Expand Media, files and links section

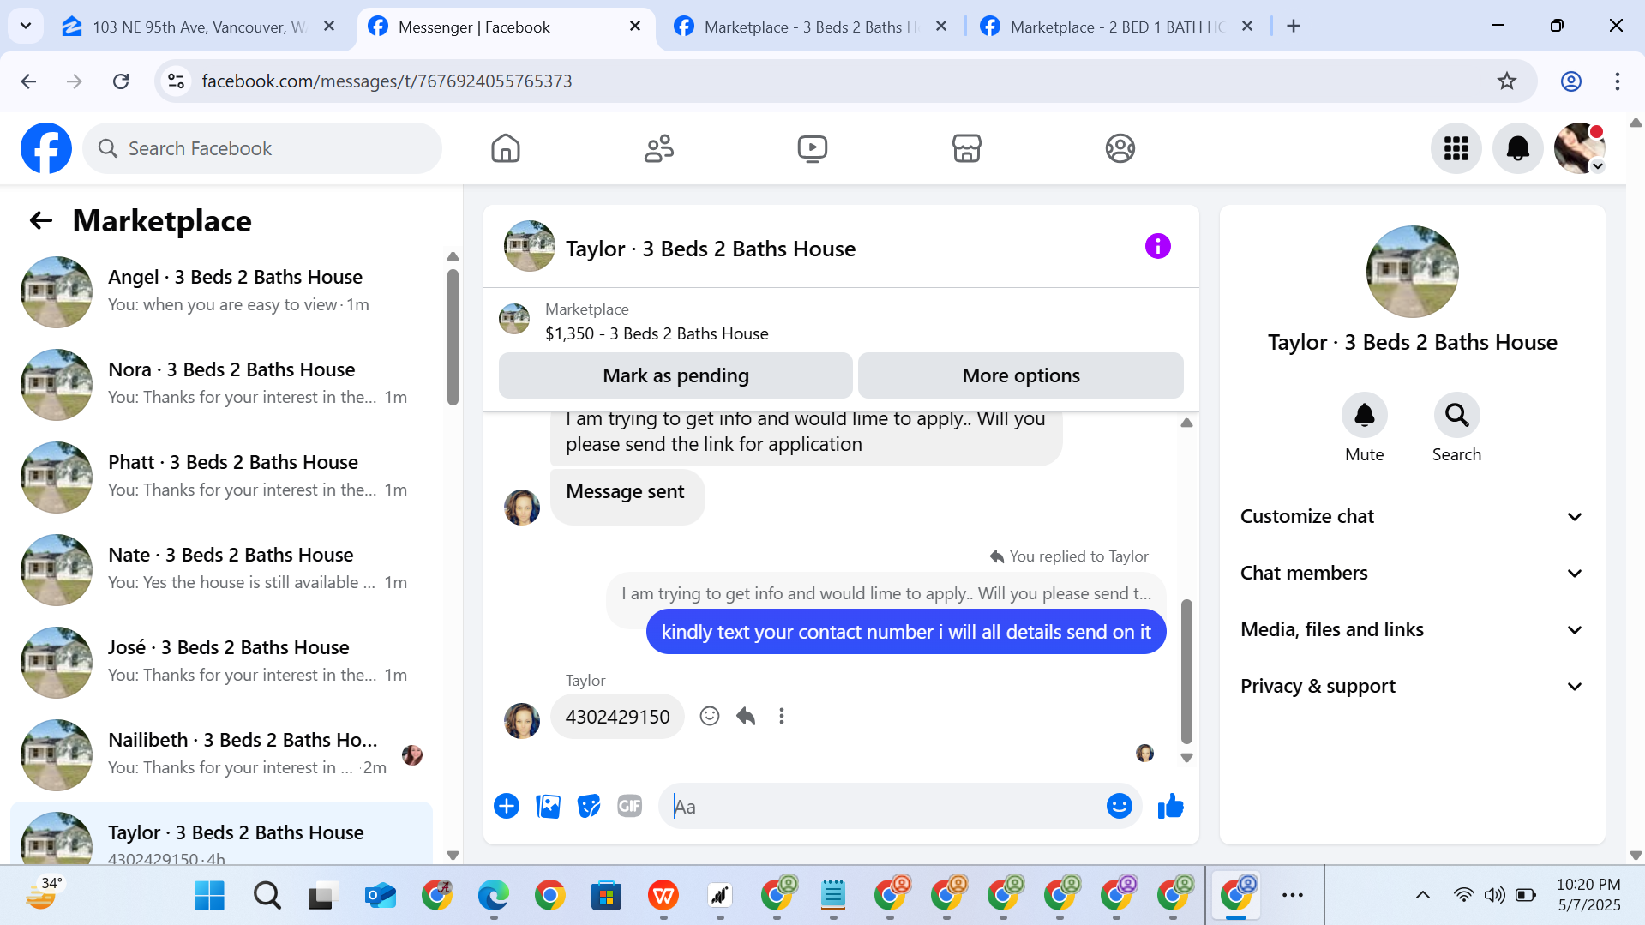pos(1411,630)
